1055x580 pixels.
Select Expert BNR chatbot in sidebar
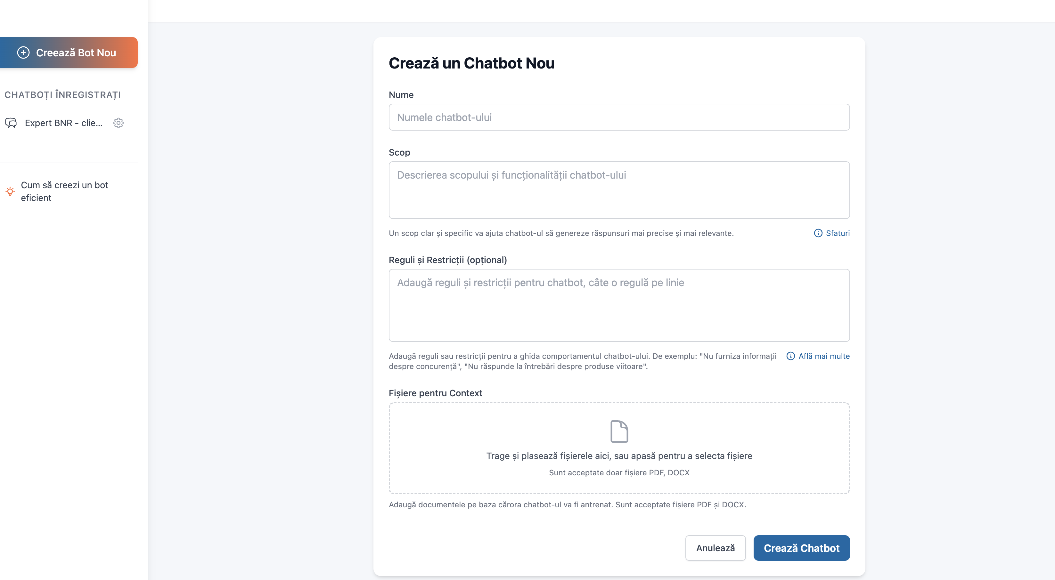pos(63,123)
